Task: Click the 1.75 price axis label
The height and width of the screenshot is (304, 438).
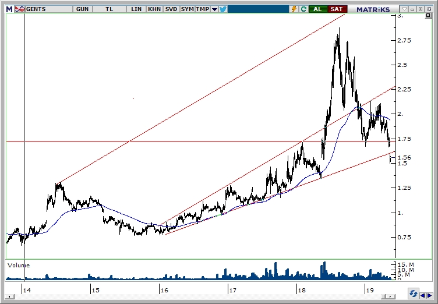Action: tap(404, 139)
